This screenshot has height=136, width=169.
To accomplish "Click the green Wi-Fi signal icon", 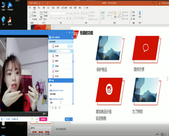I will click(x=32, y=119).
